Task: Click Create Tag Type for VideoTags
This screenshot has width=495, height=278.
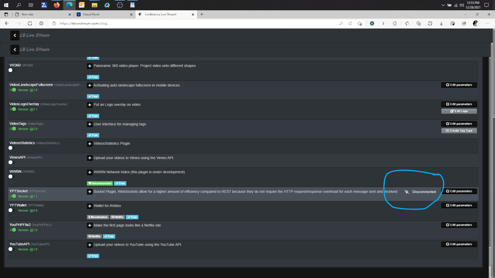Action: 459,131
